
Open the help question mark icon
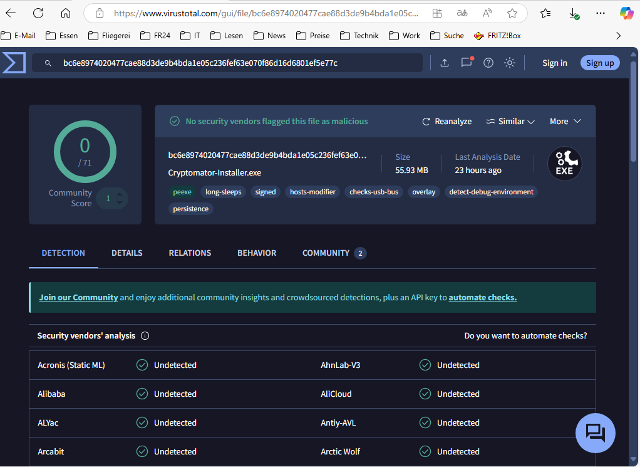(488, 63)
